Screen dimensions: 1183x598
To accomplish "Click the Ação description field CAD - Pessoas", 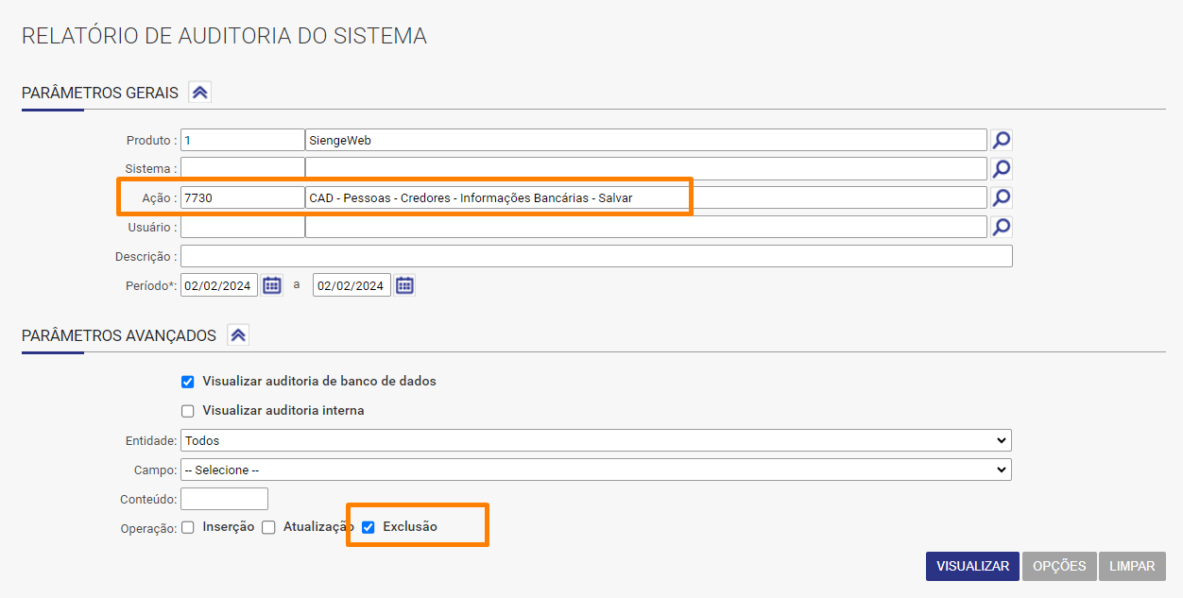I will click(x=646, y=197).
